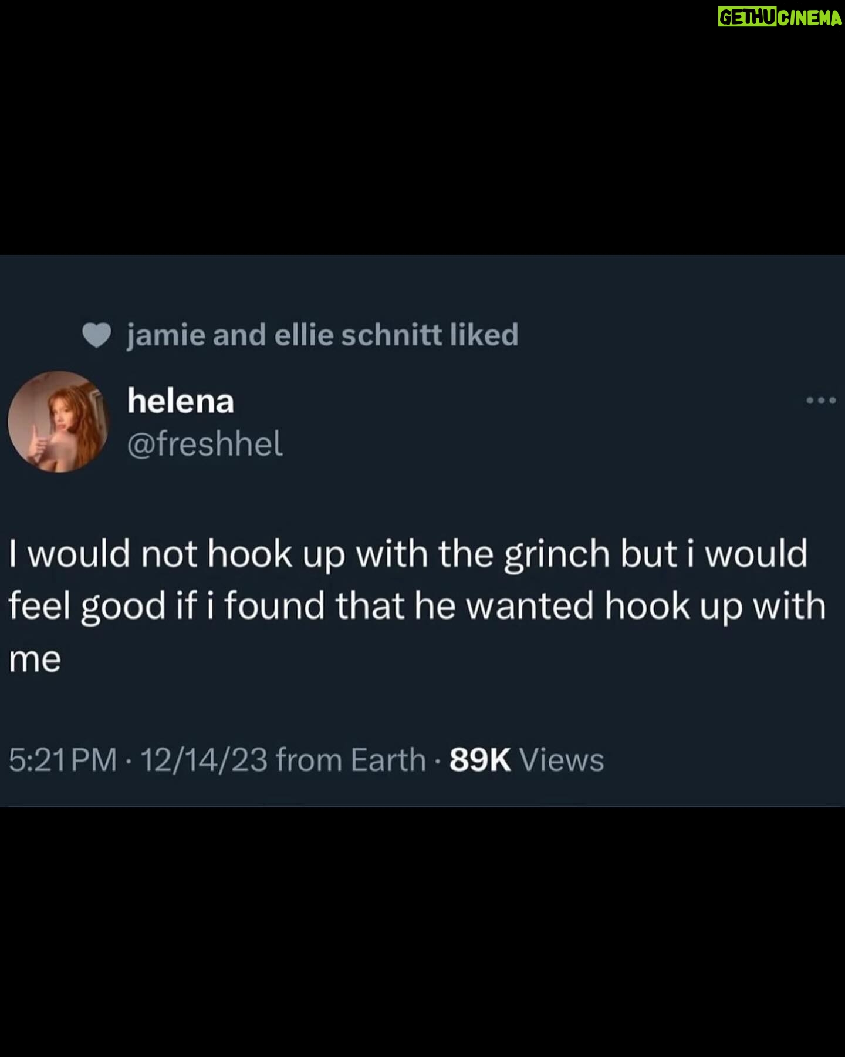Click the tweet line starting feel good
Viewport: 845px width, 1057px height.
[x=417, y=607]
